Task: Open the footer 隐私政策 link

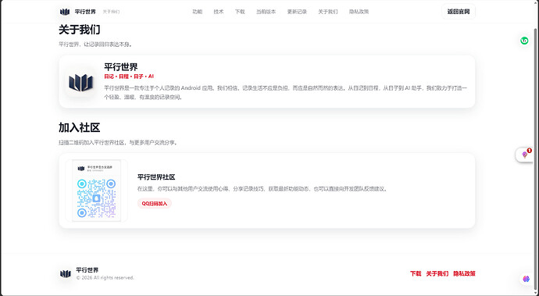Action: pos(465,273)
